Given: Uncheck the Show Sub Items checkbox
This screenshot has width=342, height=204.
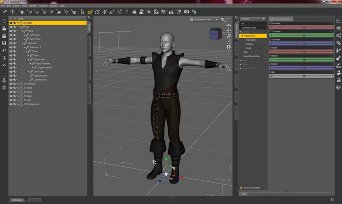Looking at the screenshot, I should coord(241,187).
